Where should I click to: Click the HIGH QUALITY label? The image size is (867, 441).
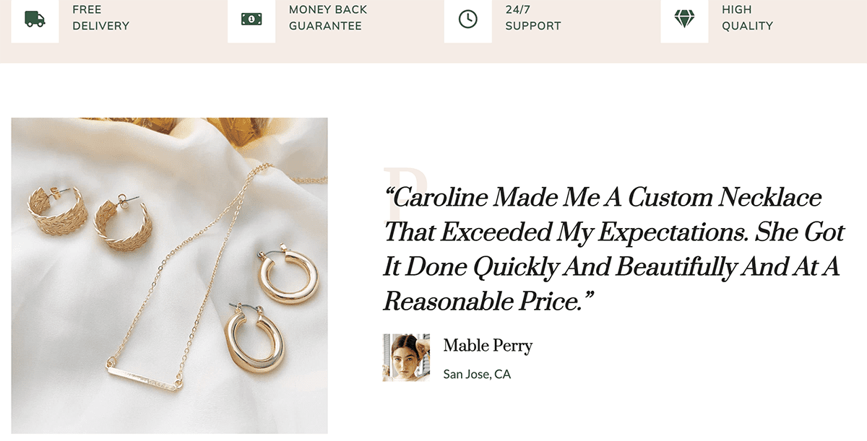pos(747,18)
